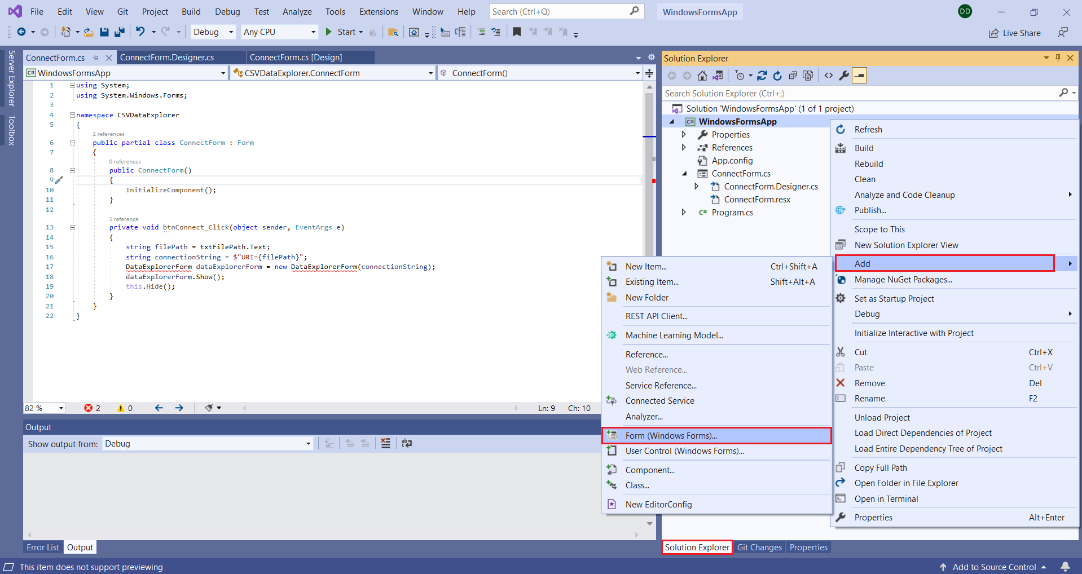Click the View Code icon in Solution Explorer

pyautogui.click(x=829, y=76)
